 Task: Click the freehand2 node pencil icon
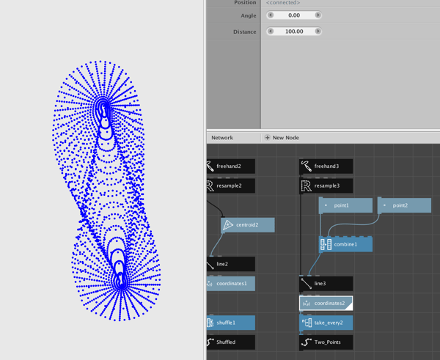pyautogui.click(x=210, y=166)
